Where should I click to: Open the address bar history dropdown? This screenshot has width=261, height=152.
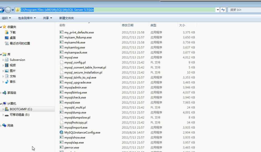[x=218, y=10]
